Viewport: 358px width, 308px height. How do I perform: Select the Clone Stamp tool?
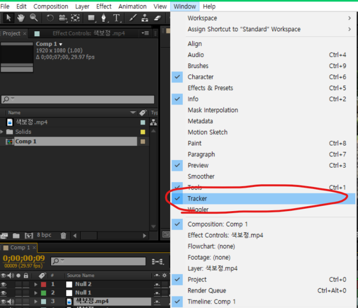pos(145,18)
